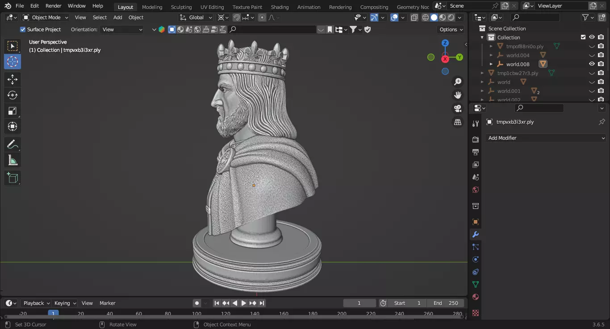Open the Object properties tab
Screen dimensions: 610x329
pyautogui.click(x=476, y=222)
